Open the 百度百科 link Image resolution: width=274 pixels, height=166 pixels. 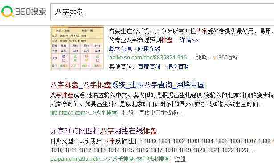(149, 67)
